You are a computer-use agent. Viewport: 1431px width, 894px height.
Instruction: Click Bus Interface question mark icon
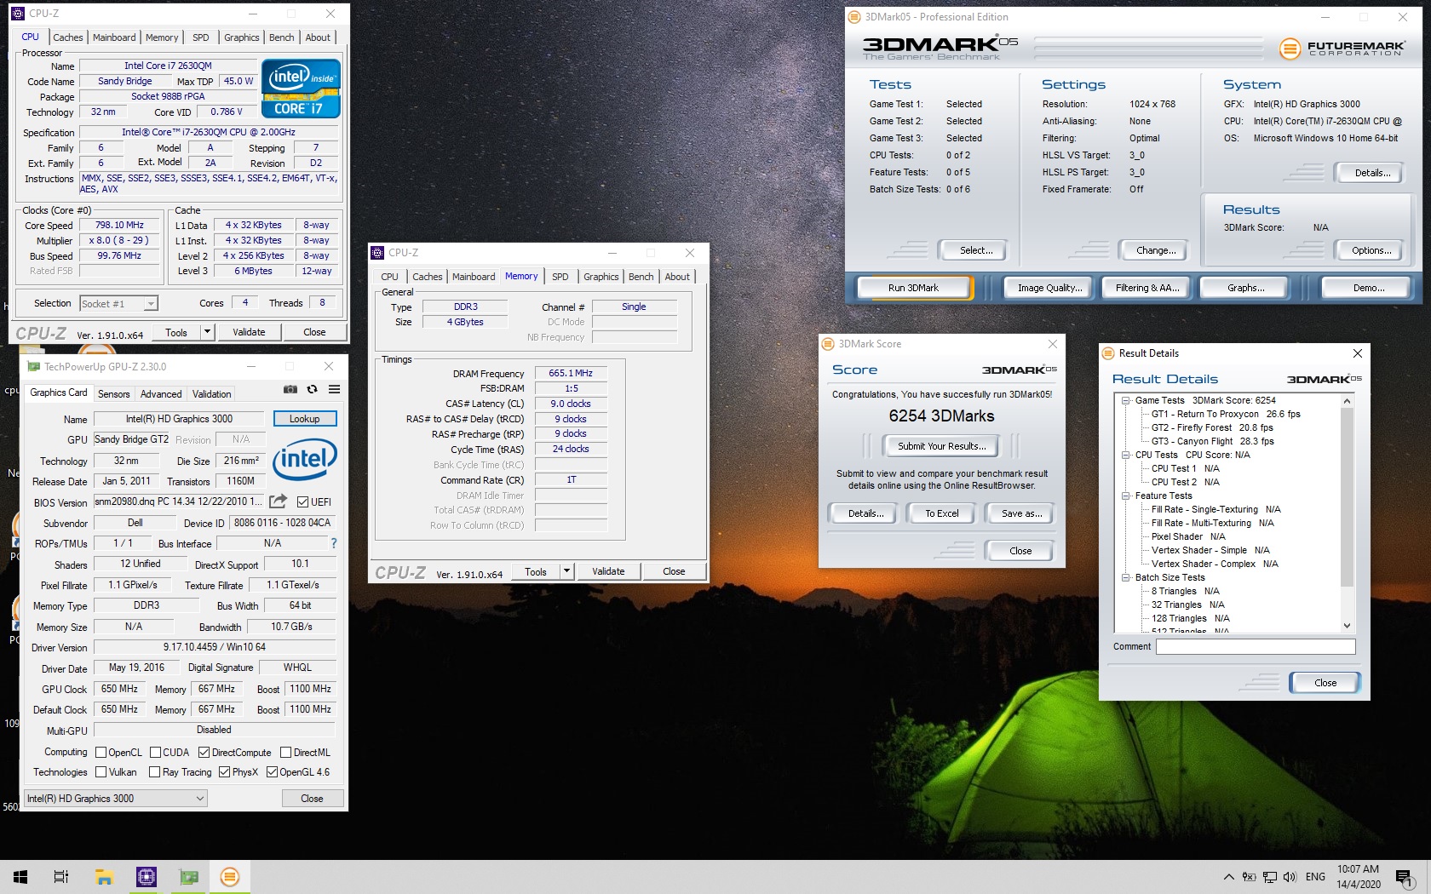coord(333,543)
